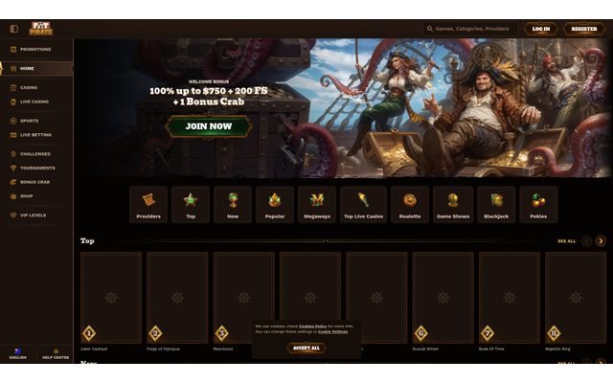Go to Promotions in sidebar

36,49
